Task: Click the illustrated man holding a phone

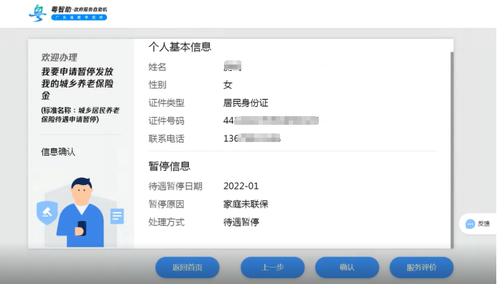Action: point(80,212)
